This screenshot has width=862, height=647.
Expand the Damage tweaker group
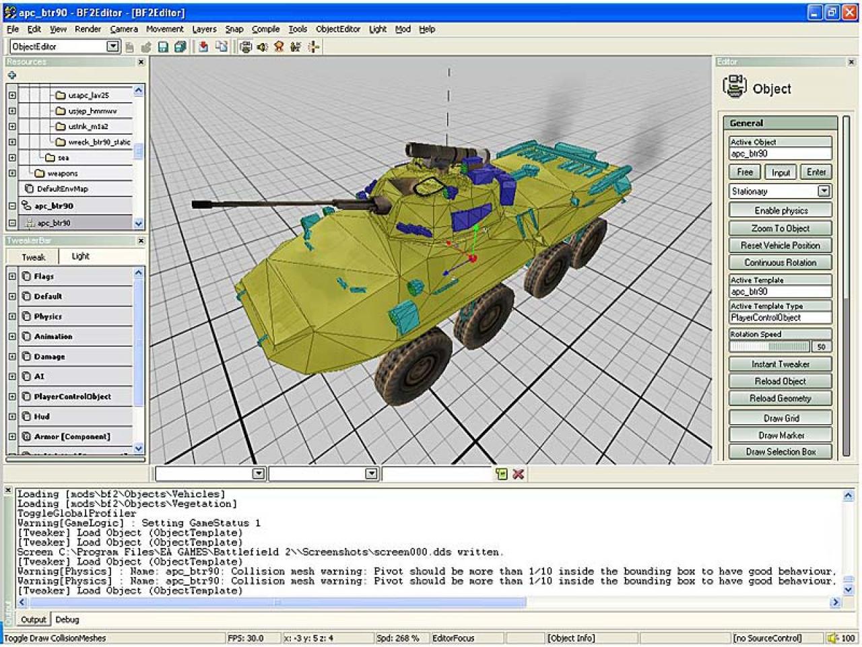tap(12, 356)
